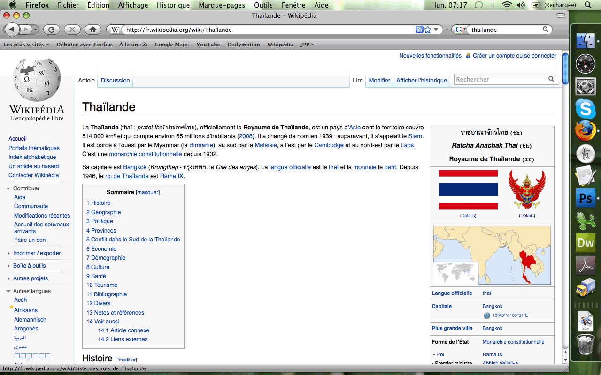
Task: Click the Firefox back arrow button
Action: [x=12, y=30]
